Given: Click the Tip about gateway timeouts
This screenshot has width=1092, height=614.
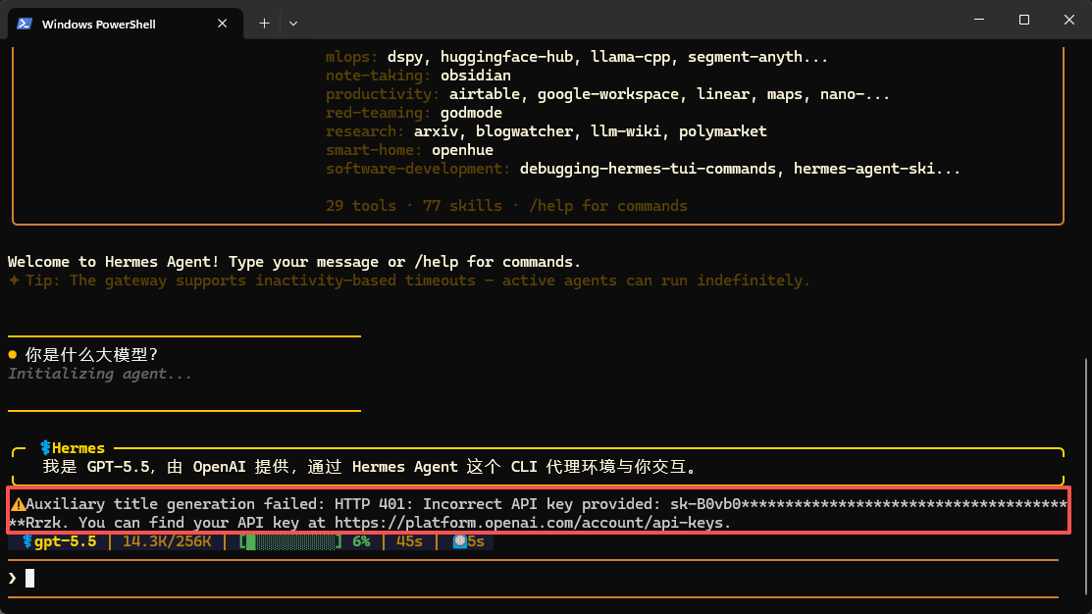Looking at the screenshot, I should pos(417,281).
